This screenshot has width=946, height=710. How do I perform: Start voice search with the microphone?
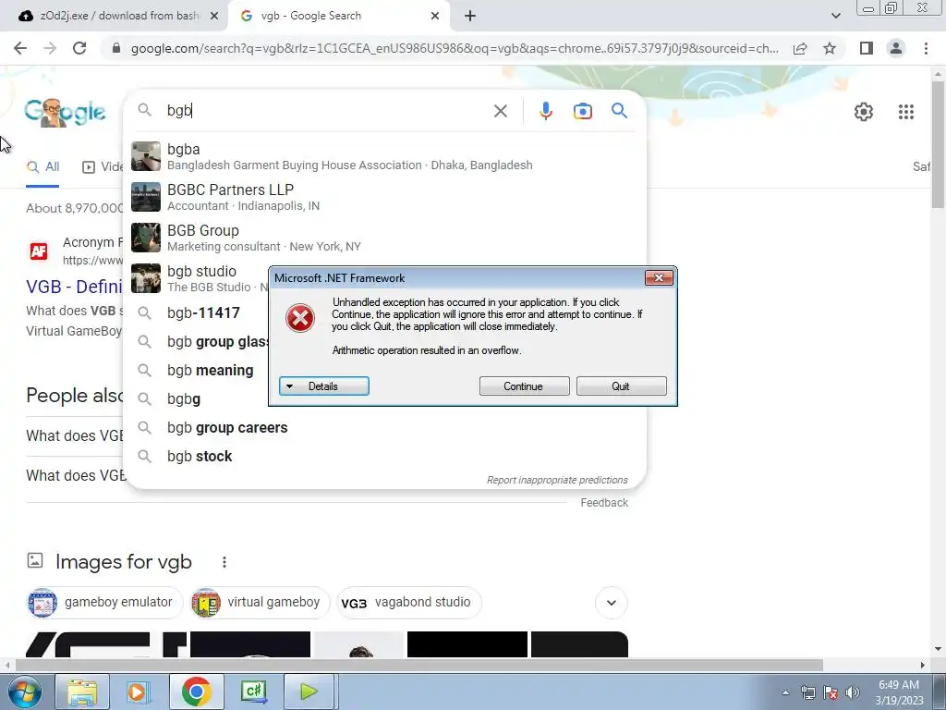pos(545,111)
